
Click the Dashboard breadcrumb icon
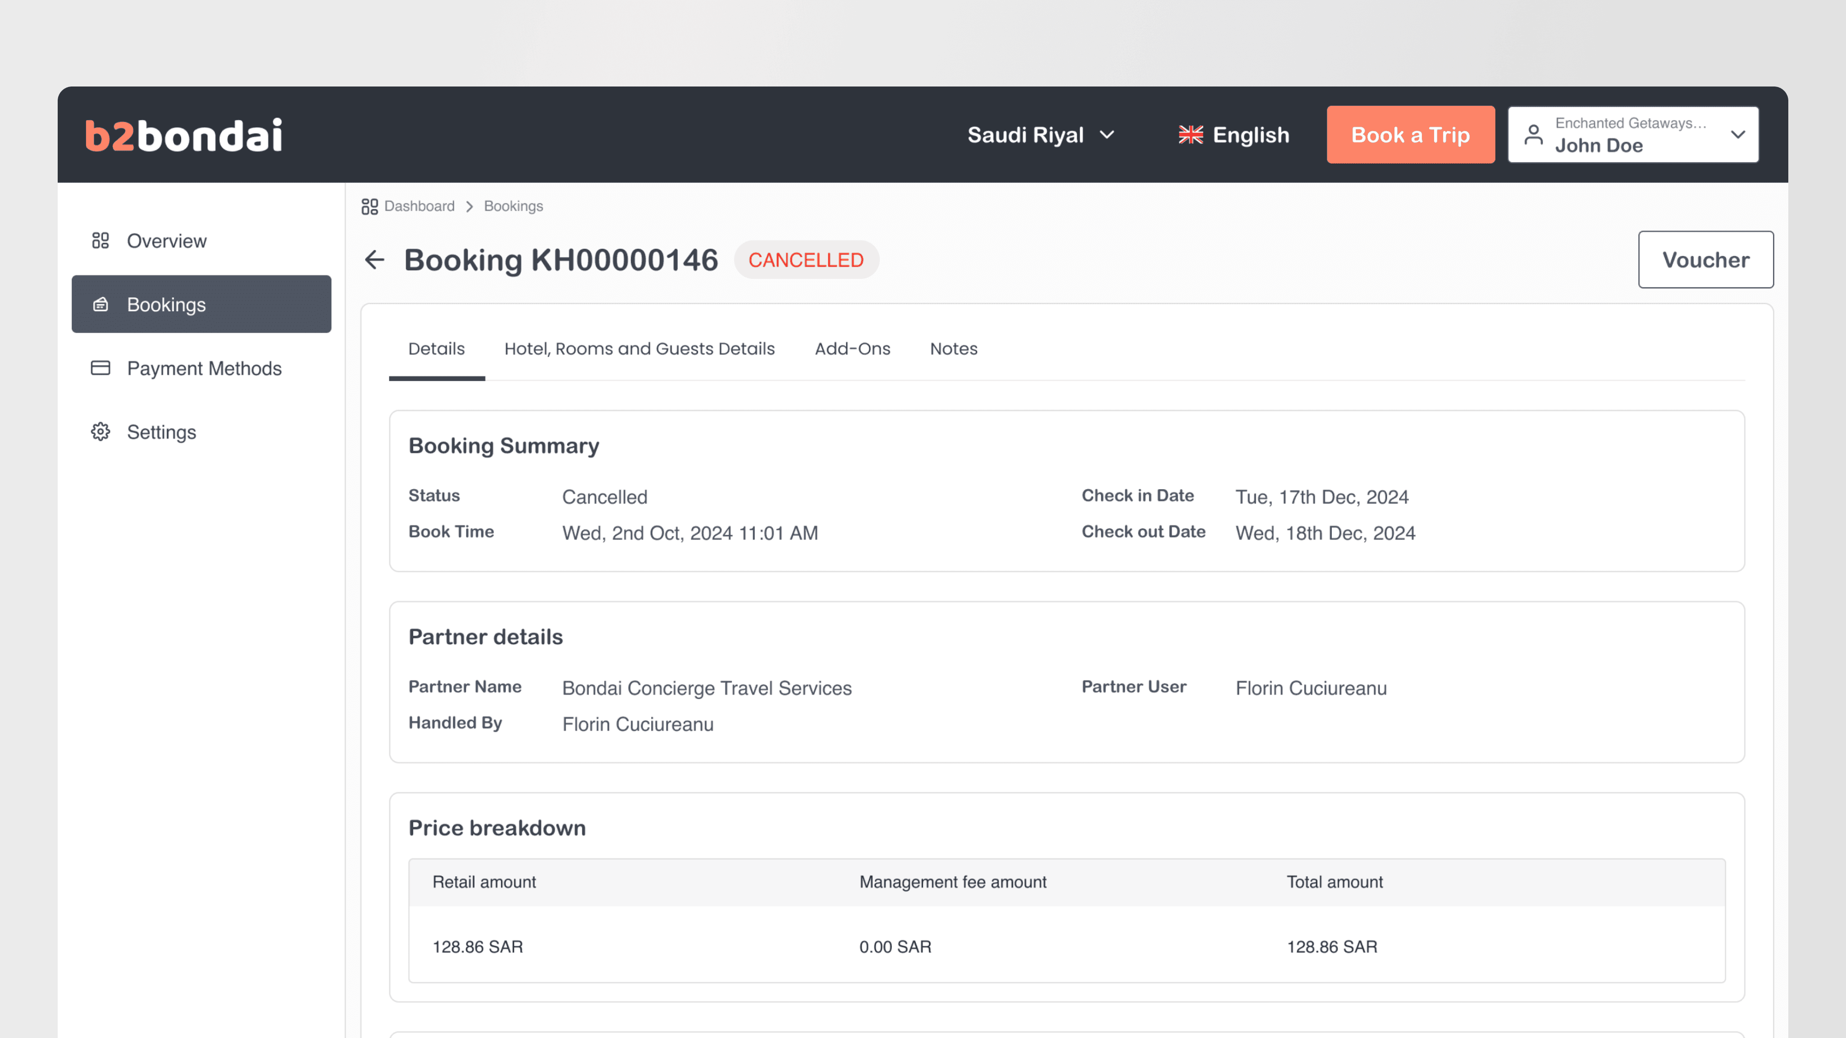pyautogui.click(x=369, y=206)
